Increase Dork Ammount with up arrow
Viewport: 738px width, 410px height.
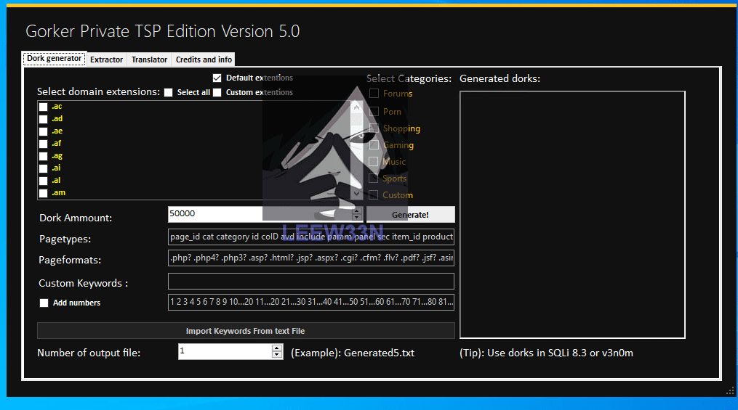click(356, 210)
